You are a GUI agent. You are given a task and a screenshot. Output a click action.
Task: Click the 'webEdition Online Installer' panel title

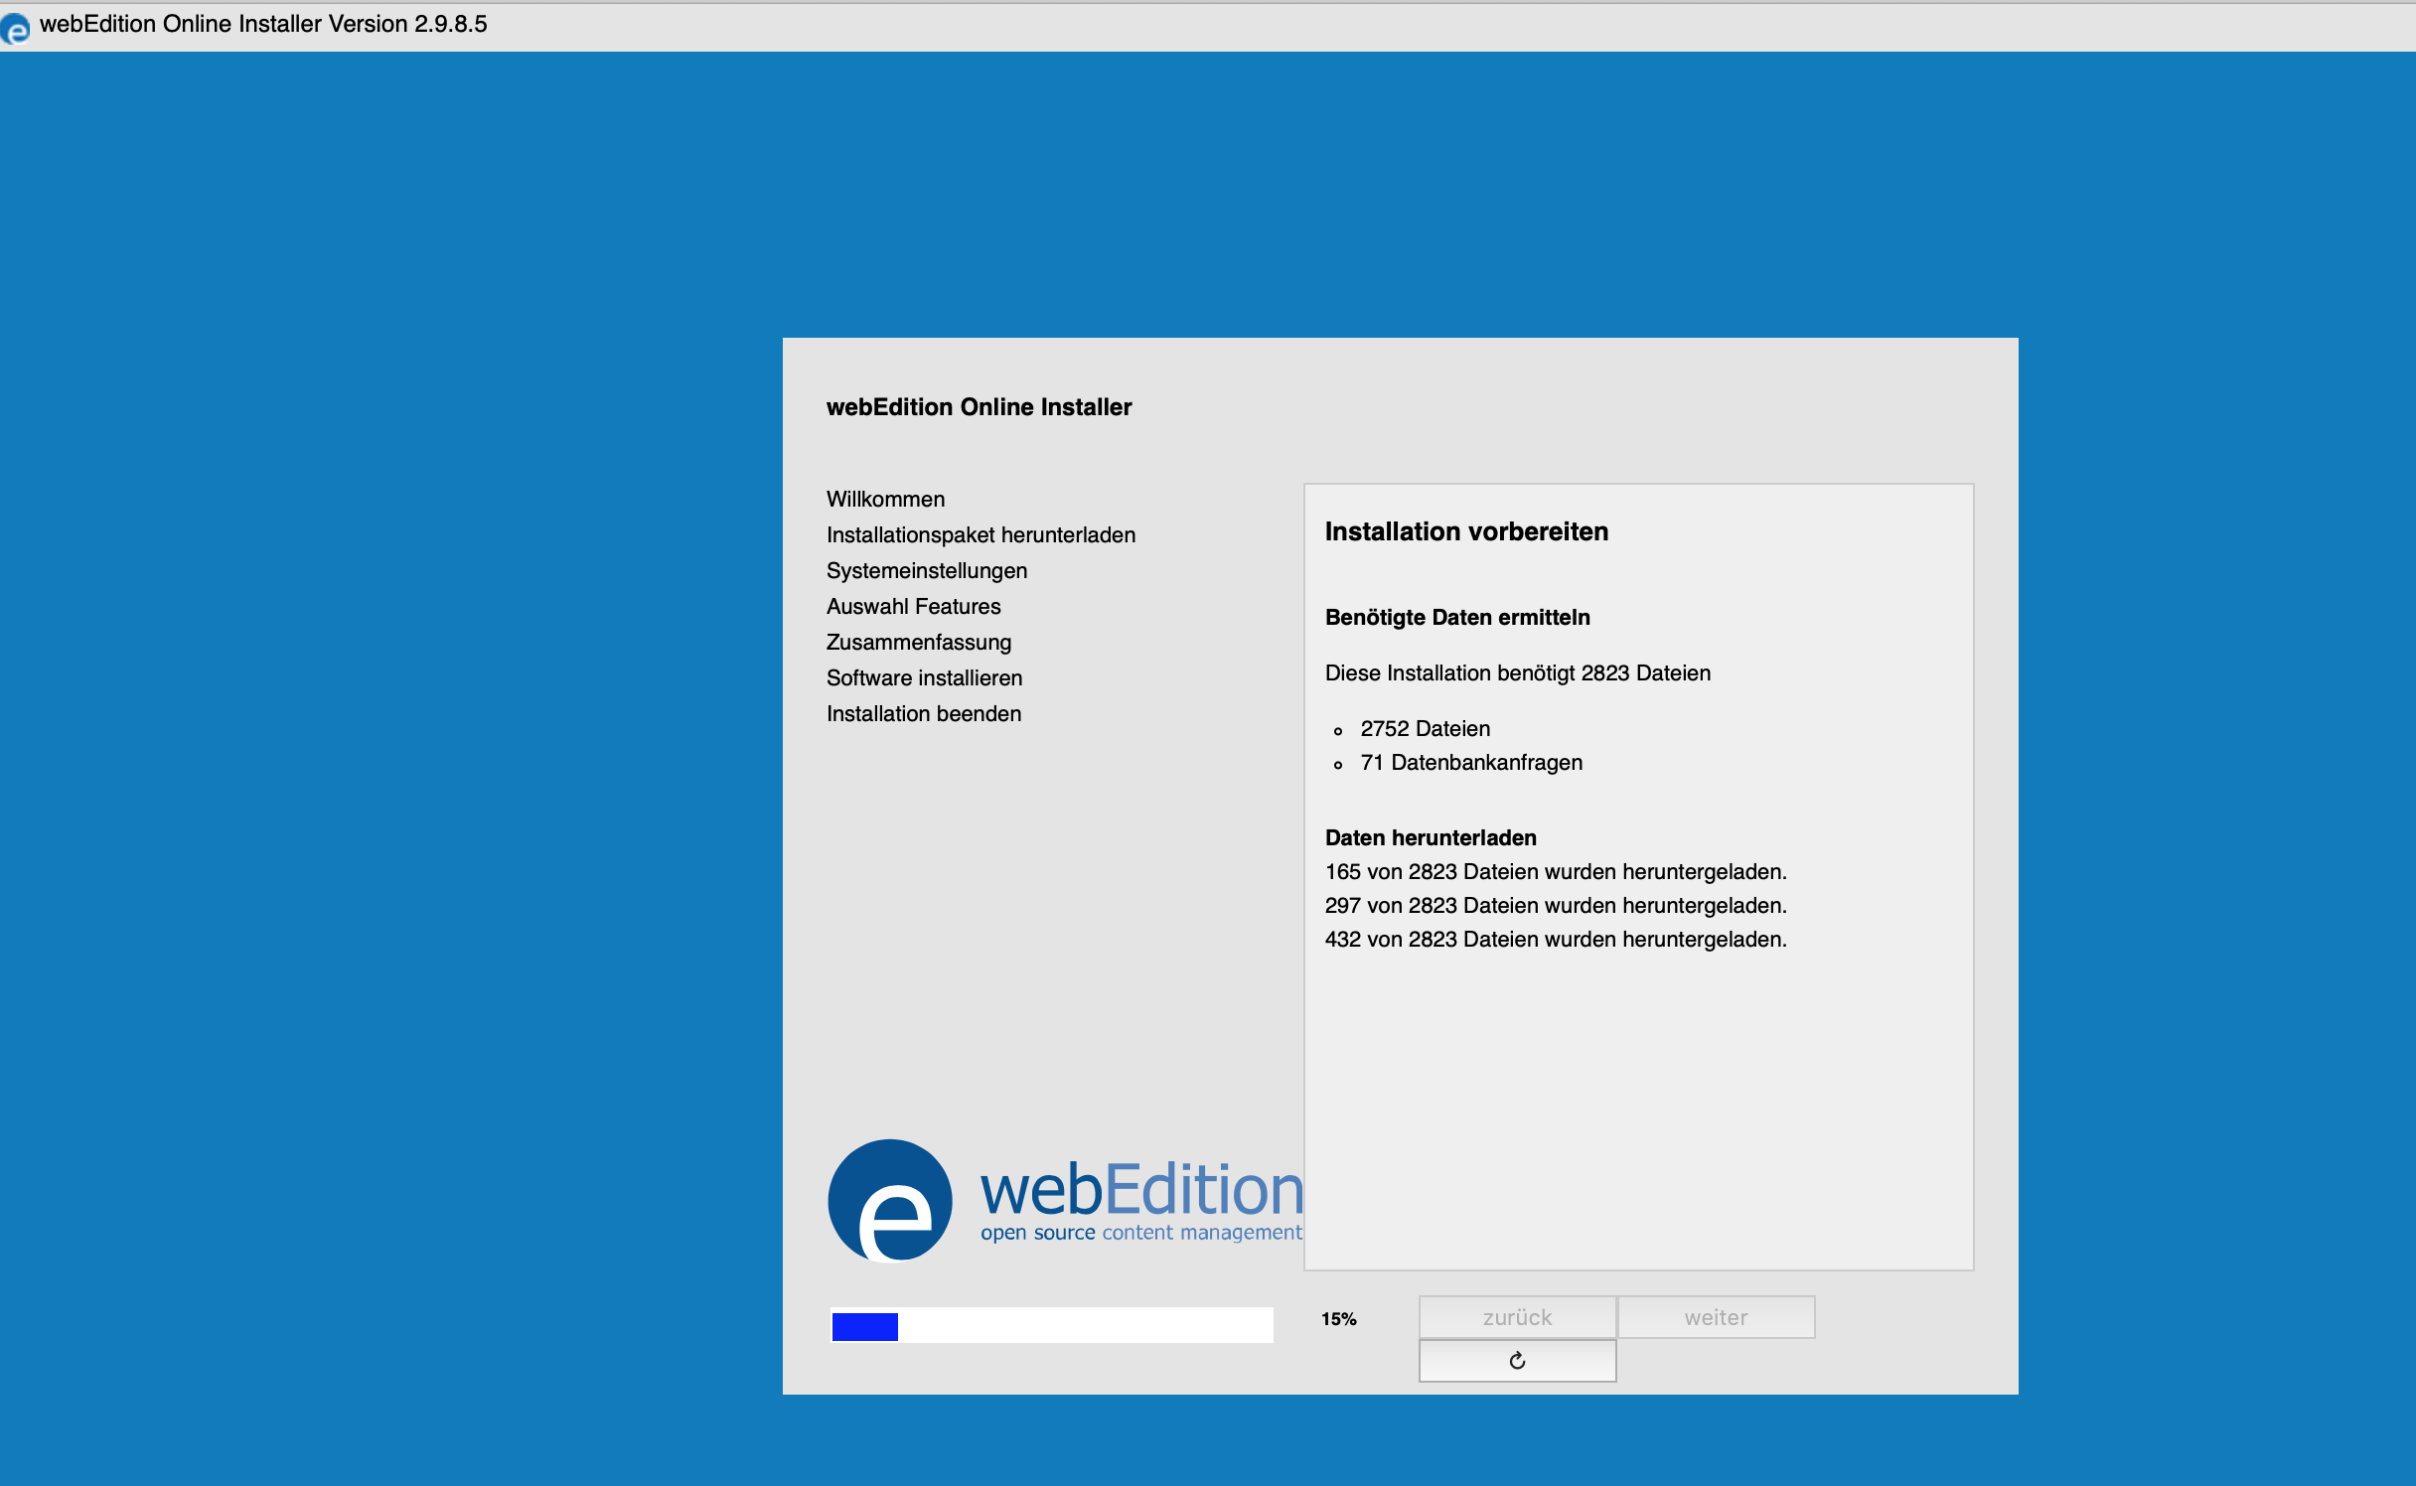(979, 407)
